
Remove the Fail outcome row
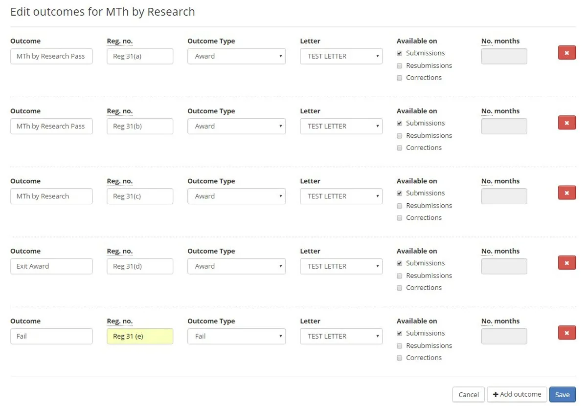pyautogui.click(x=566, y=333)
